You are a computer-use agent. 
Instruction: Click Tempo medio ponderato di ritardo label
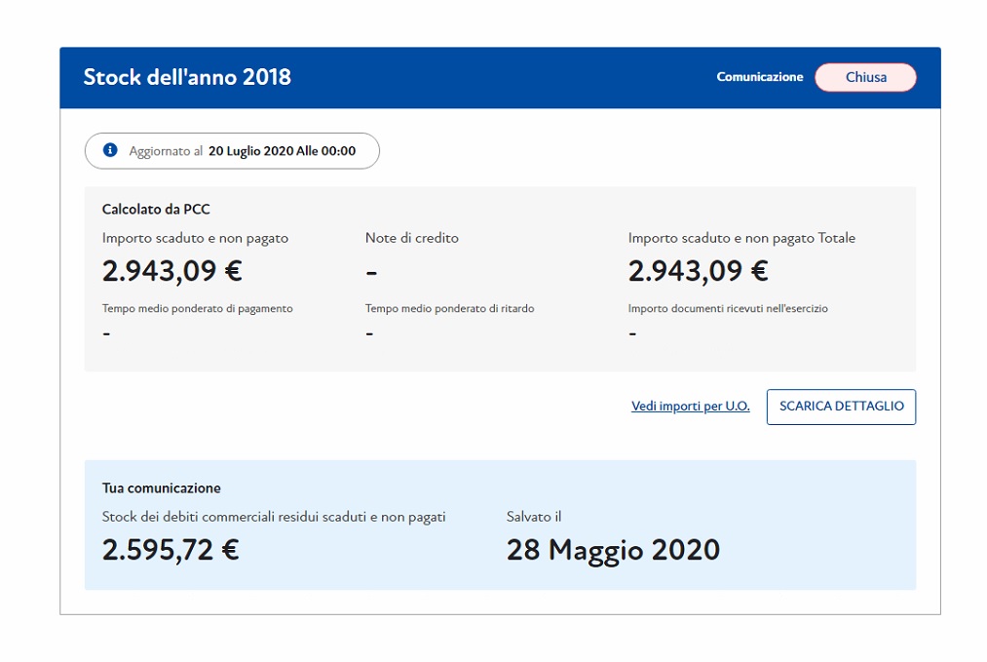pyautogui.click(x=449, y=308)
